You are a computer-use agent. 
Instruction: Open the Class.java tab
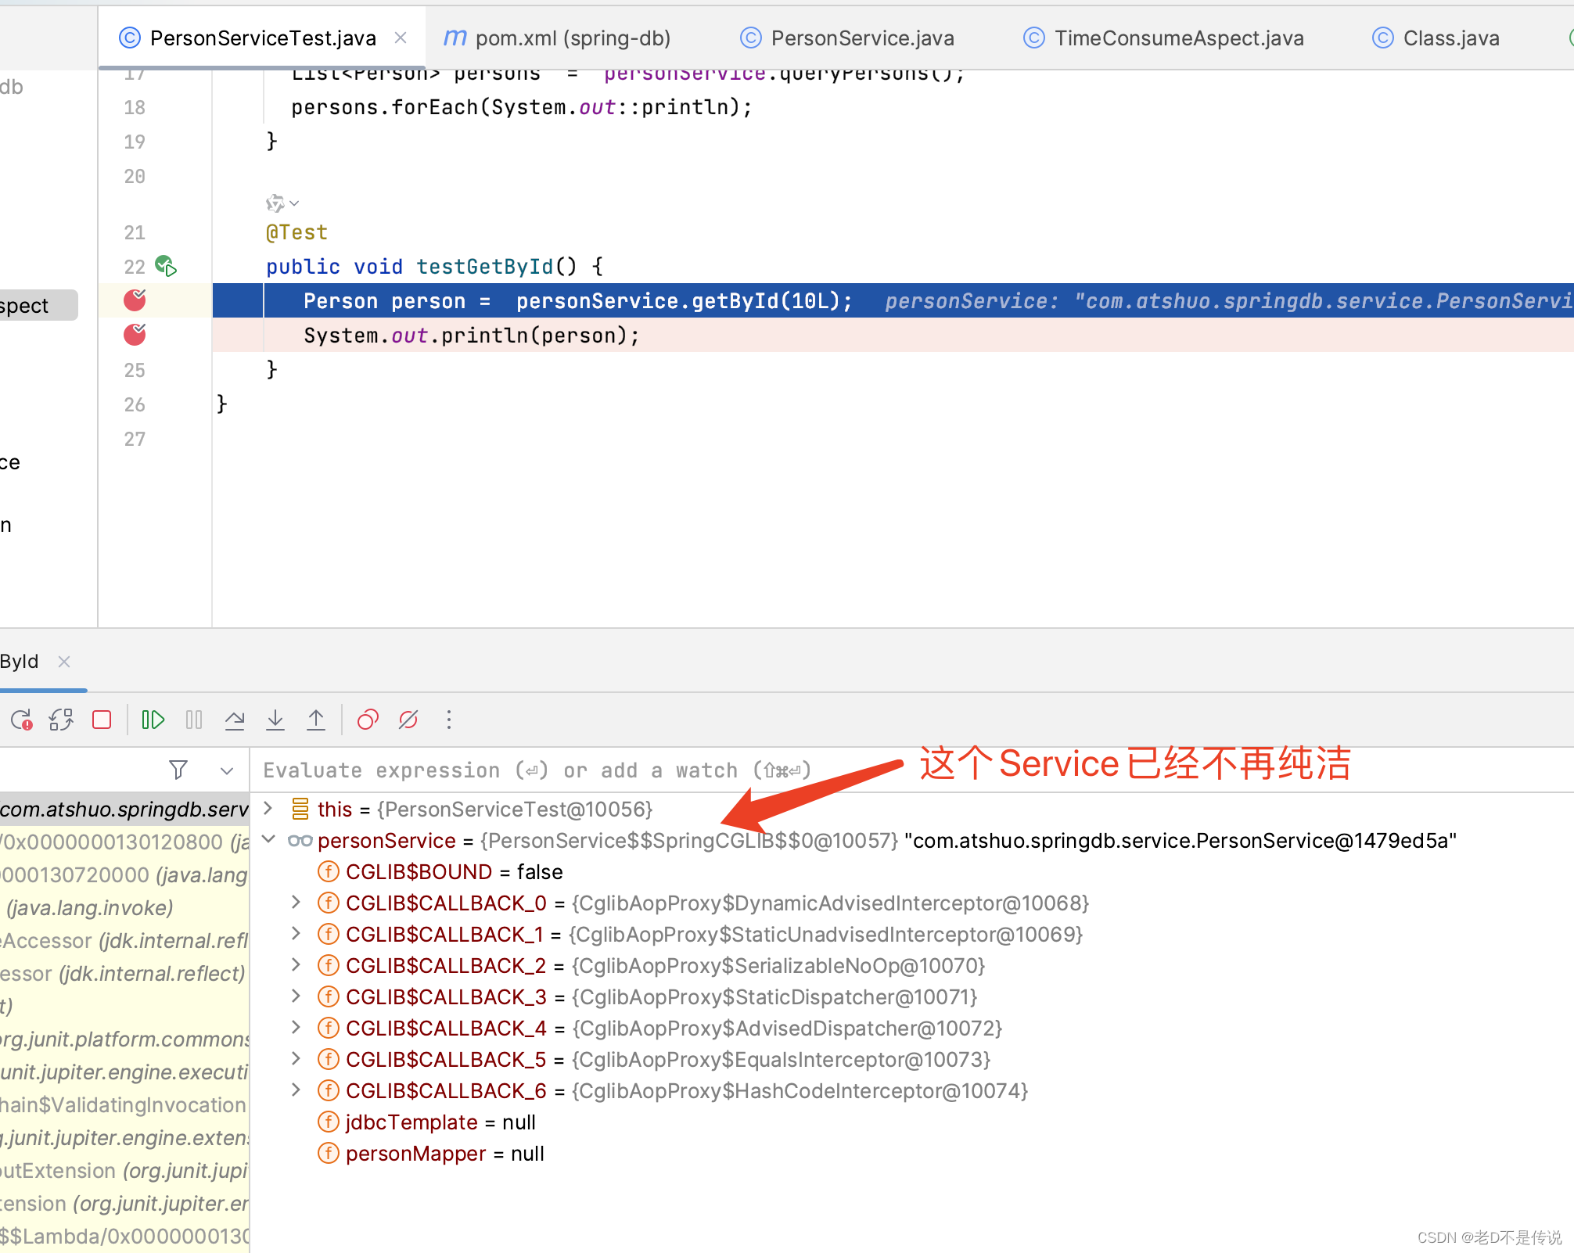[x=1436, y=38]
